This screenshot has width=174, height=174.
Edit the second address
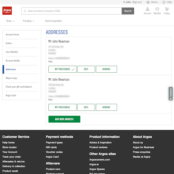[x=86, y=107]
